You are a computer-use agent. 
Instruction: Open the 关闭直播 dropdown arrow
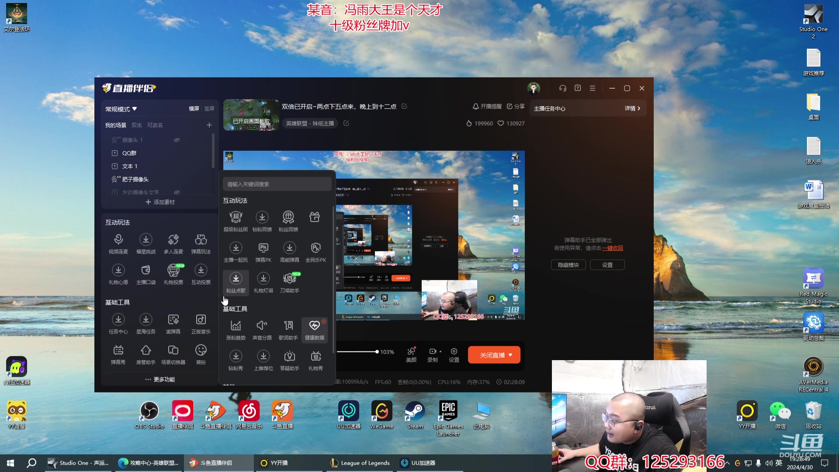click(x=510, y=355)
